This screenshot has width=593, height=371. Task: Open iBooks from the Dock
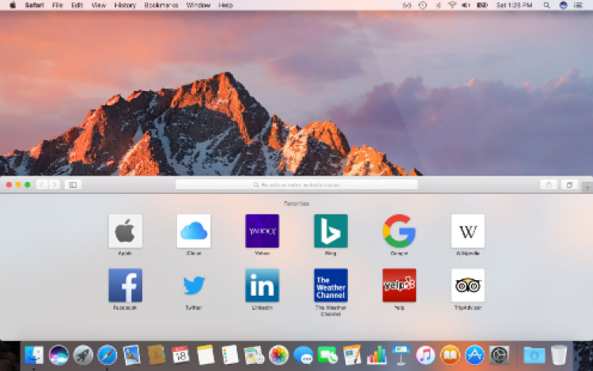pyautogui.click(x=450, y=355)
